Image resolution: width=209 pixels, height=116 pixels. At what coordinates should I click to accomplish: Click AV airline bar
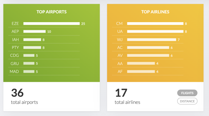(148, 56)
